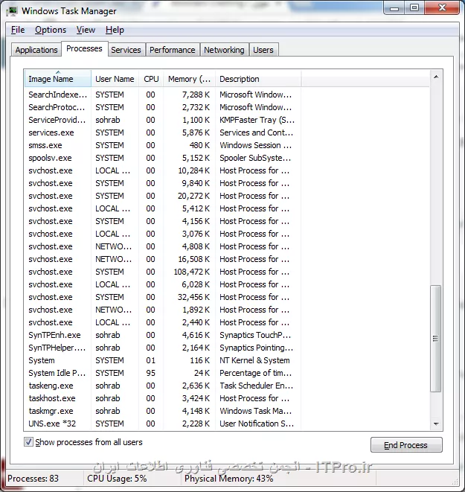Viewport: 465px width, 492px height.
Task: Select svchost.exe using 2,440 K
Action: tap(163, 322)
